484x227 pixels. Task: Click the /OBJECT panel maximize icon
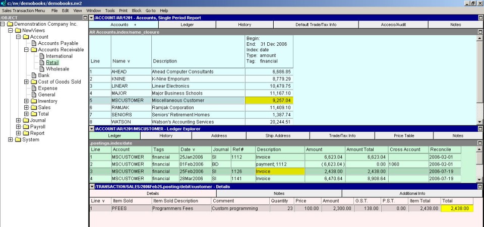[x=85, y=18]
